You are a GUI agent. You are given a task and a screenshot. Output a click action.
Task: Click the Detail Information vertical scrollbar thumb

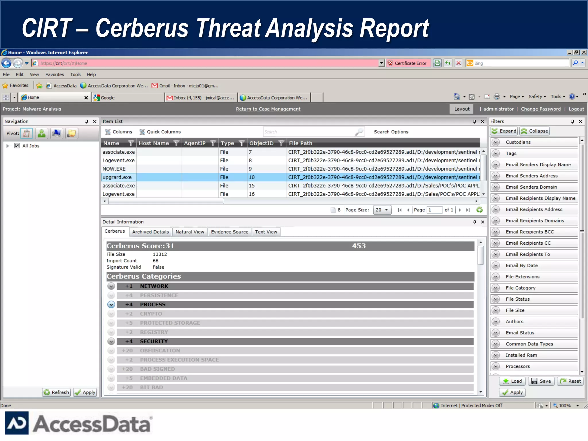tap(480, 255)
